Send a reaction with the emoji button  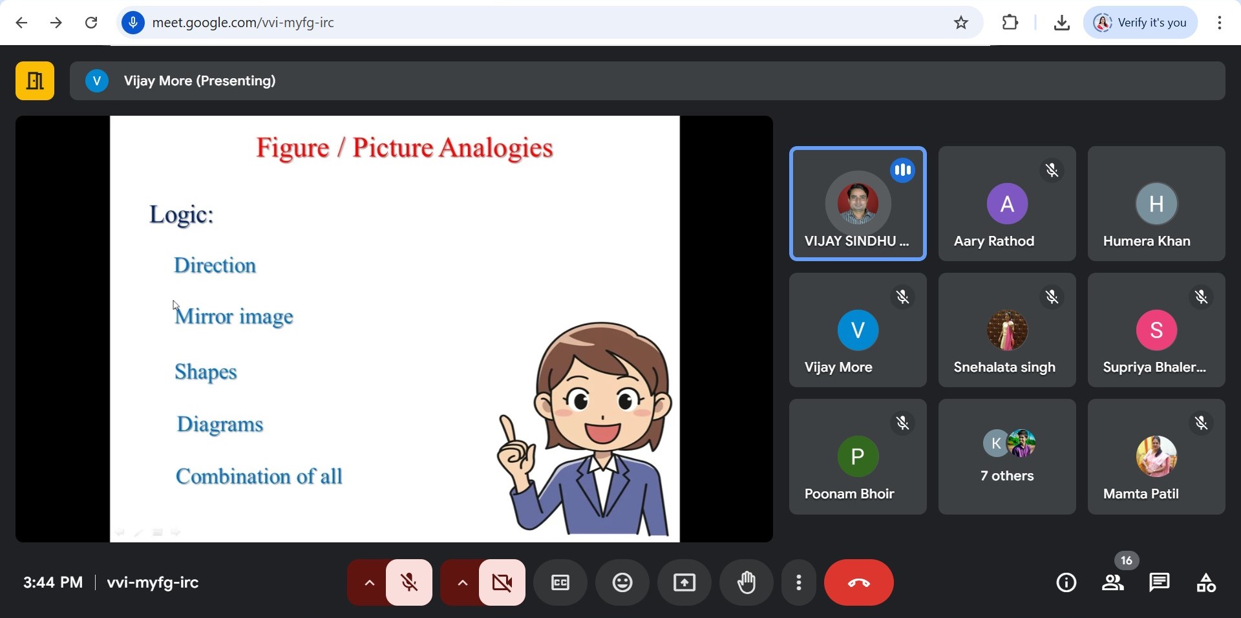coord(622,582)
